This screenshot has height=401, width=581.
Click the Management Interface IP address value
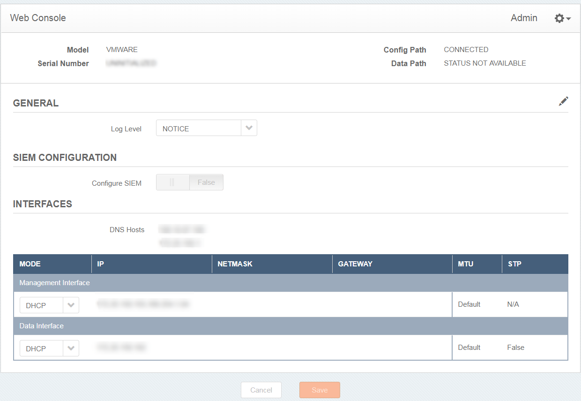click(143, 304)
